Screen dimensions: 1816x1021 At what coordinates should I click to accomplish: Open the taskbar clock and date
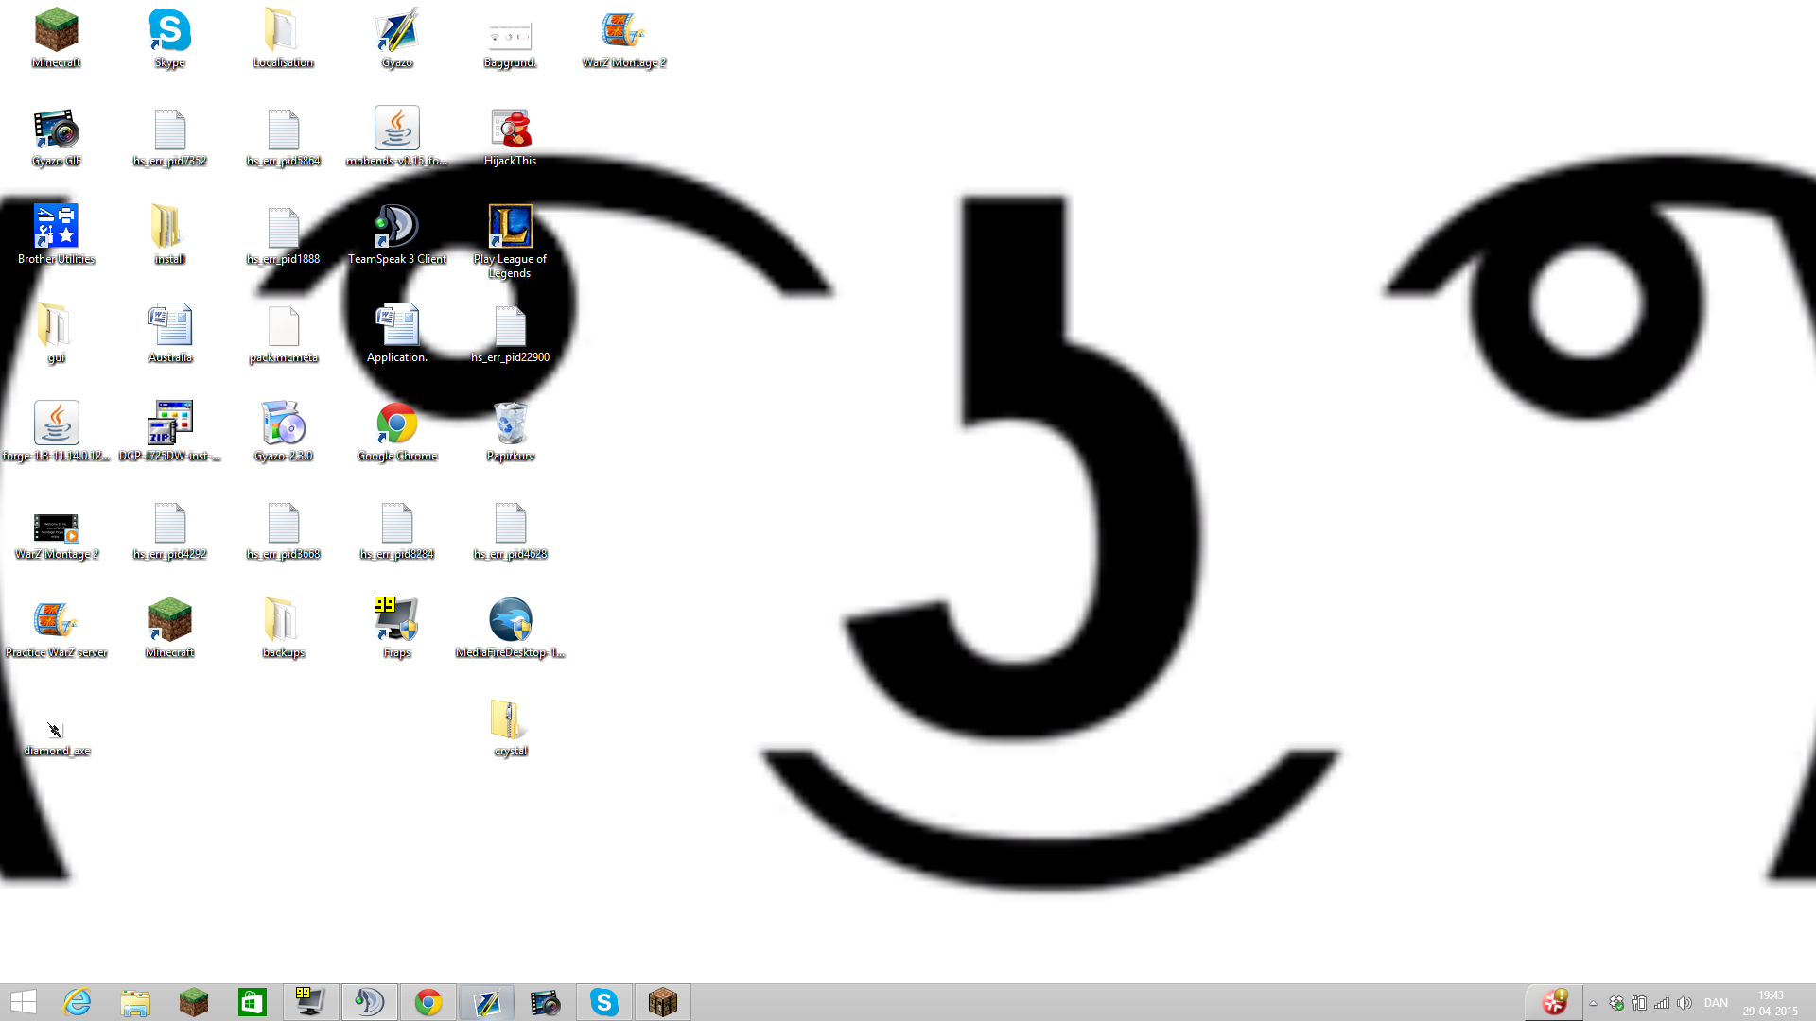(1771, 1003)
